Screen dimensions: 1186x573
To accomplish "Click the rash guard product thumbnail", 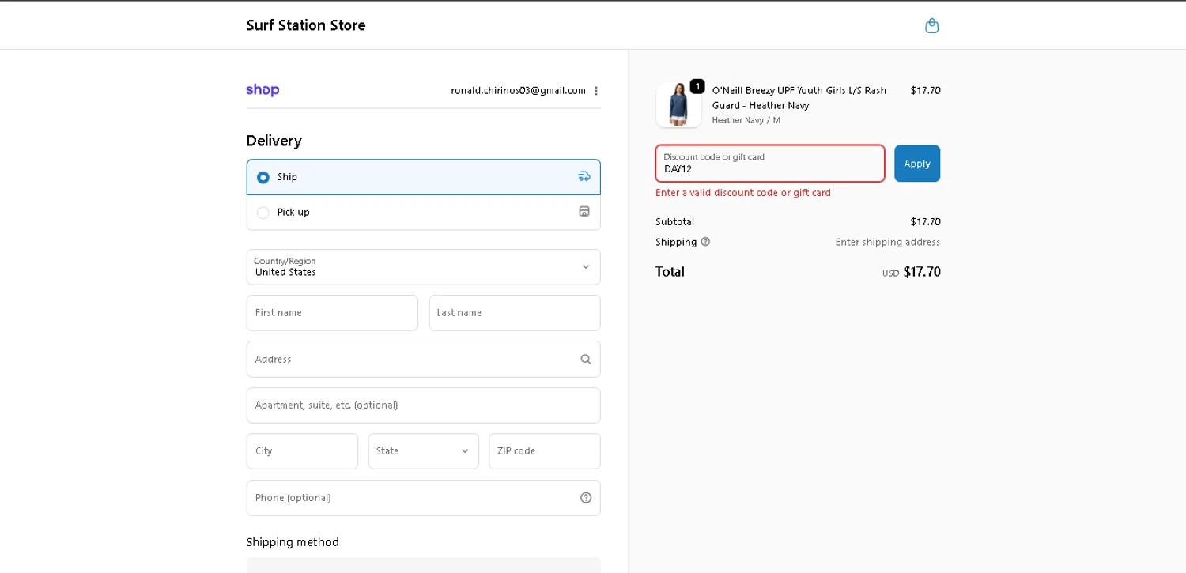I will 678,105.
